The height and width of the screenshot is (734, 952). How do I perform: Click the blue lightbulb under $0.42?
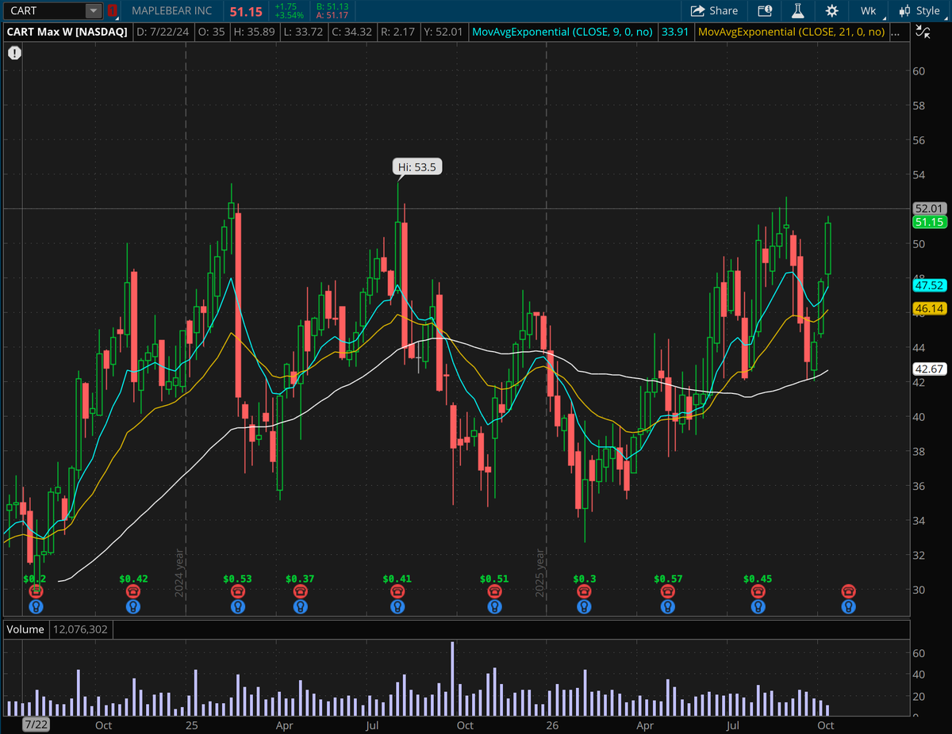tap(133, 607)
